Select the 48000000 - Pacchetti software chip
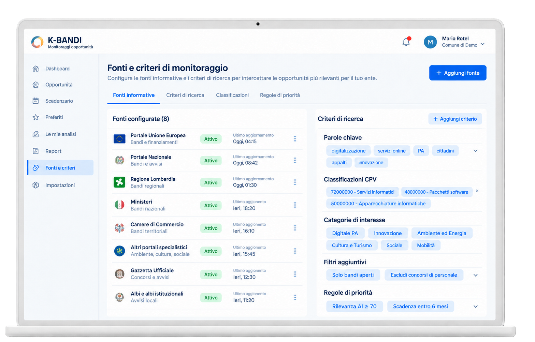 436,192
